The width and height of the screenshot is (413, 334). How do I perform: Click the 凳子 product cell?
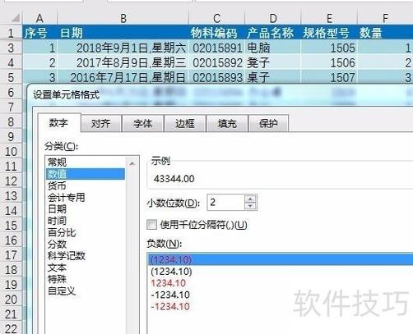[273, 62]
